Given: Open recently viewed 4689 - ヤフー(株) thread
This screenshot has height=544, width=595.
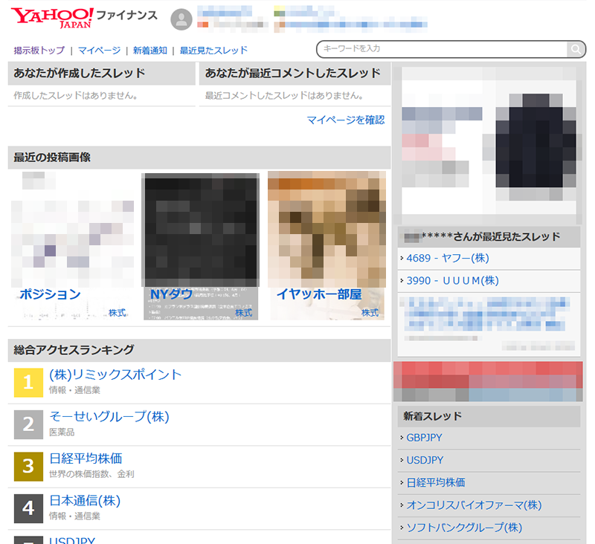Looking at the screenshot, I should point(448,259).
